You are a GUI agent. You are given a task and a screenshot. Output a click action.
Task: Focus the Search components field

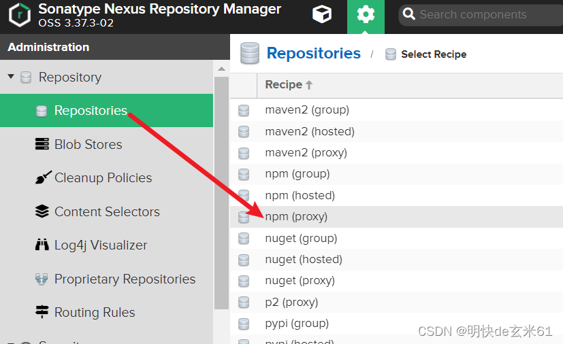click(481, 15)
